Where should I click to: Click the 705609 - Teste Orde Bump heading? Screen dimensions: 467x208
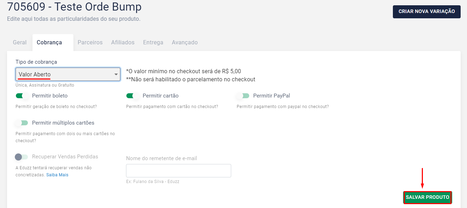tap(74, 7)
